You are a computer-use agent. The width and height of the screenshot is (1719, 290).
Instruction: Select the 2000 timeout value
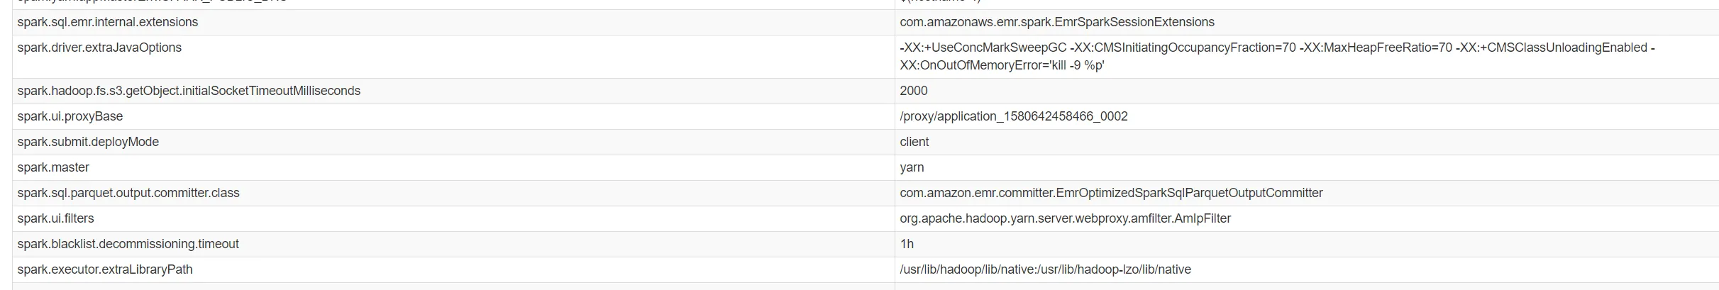coord(913,91)
